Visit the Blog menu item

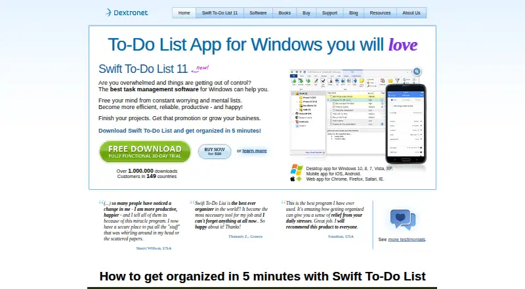(354, 12)
